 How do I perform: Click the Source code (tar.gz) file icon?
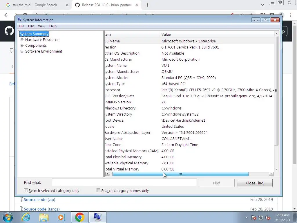pos(21,209)
